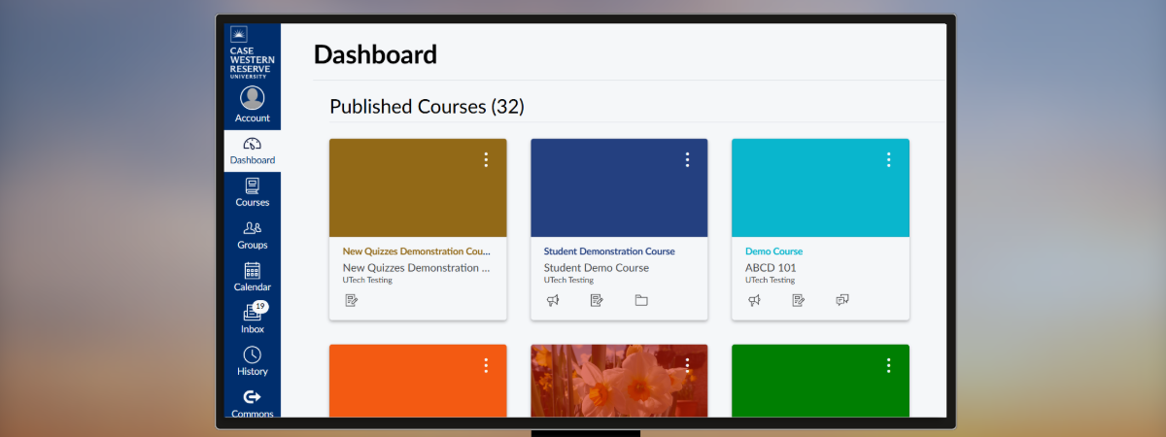
Task: Select the Dashboard speedometer icon
Action: [252, 144]
